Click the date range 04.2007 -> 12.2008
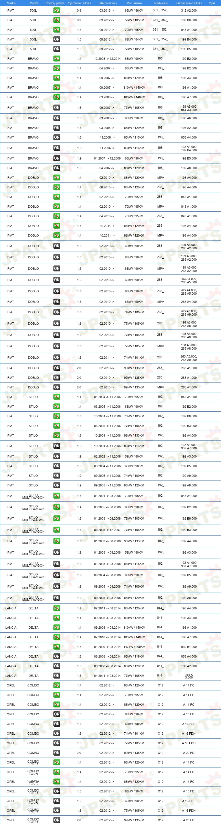 click(107, 158)
